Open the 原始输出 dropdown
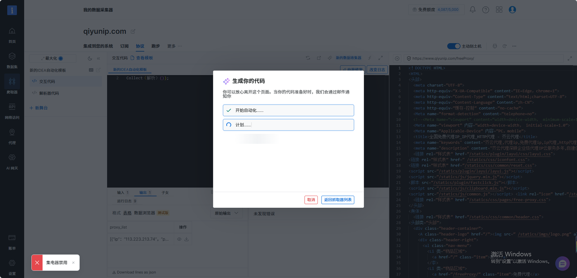Image resolution: width=577 pixels, height=278 pixels. (226, 213)
